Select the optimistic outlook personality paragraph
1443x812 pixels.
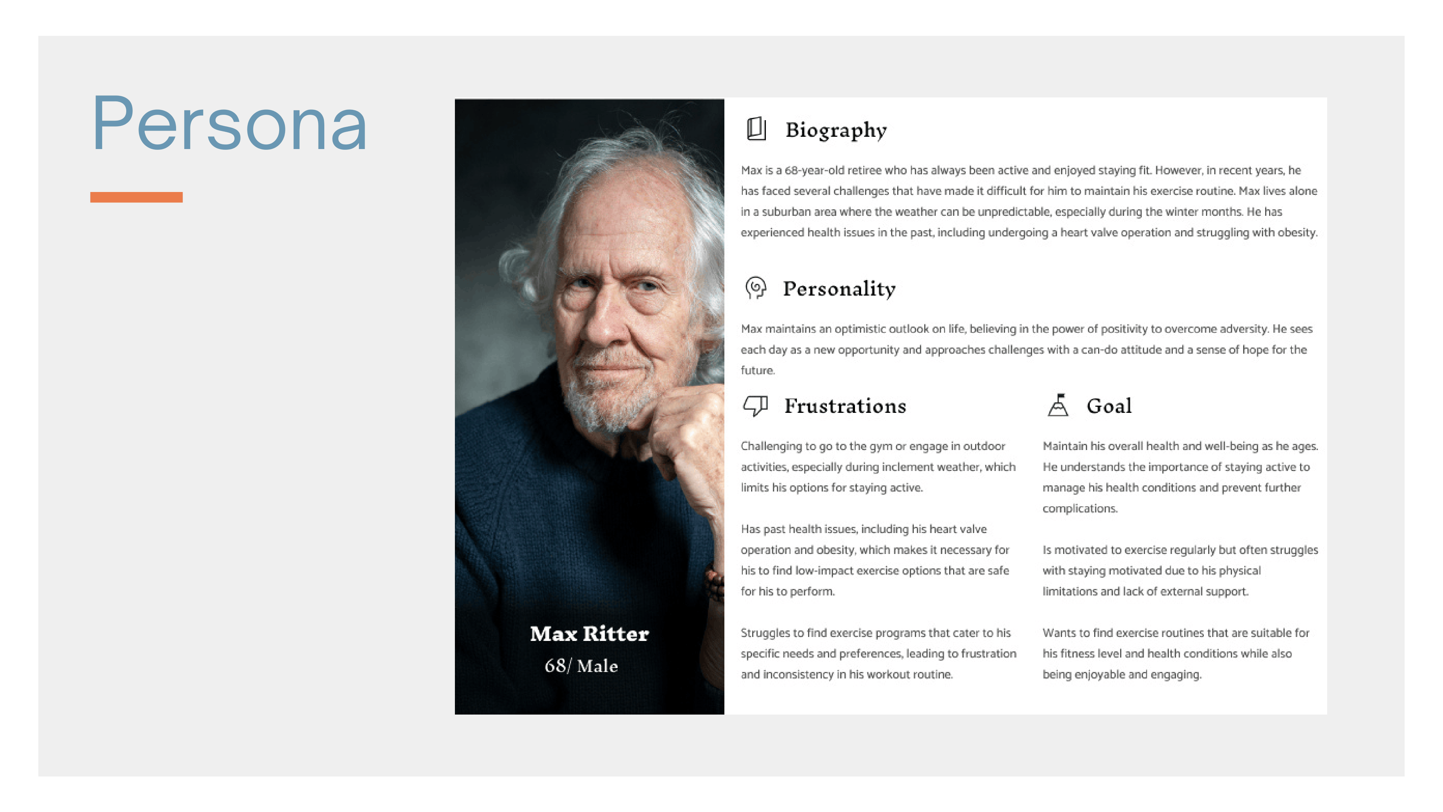[1026, 349]
